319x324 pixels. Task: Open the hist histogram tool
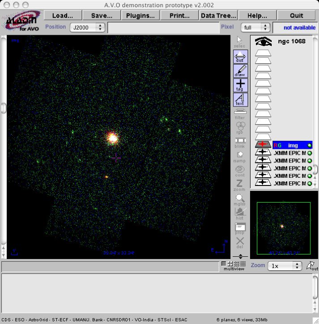[240, 214]
